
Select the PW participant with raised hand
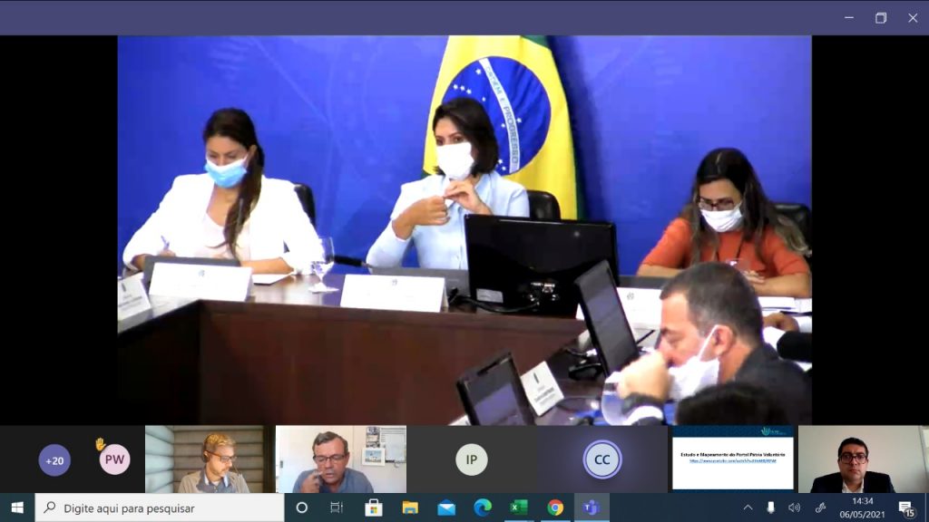pos(114,459)
